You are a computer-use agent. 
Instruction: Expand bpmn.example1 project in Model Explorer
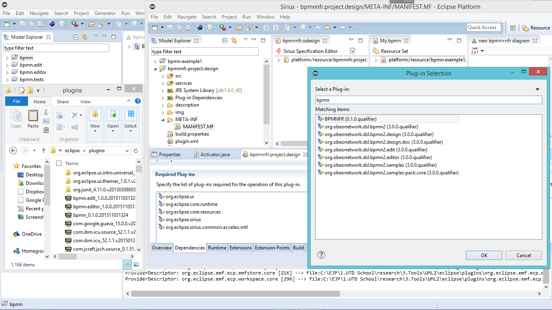point(156,61)
